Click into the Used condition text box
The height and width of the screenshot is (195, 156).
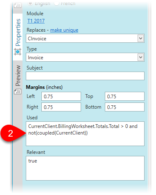pyautogui.click(x=85, y=134)
